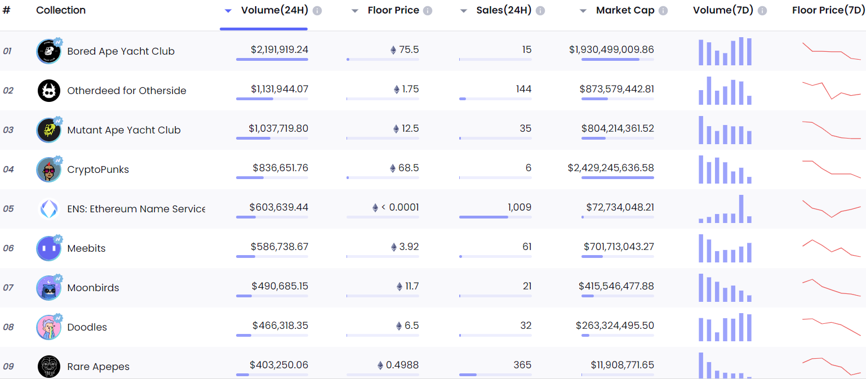The width and height of the screenshot is (866, 379).
Task: Click the $415,546,477.88 market cap value
Action: 616,286
